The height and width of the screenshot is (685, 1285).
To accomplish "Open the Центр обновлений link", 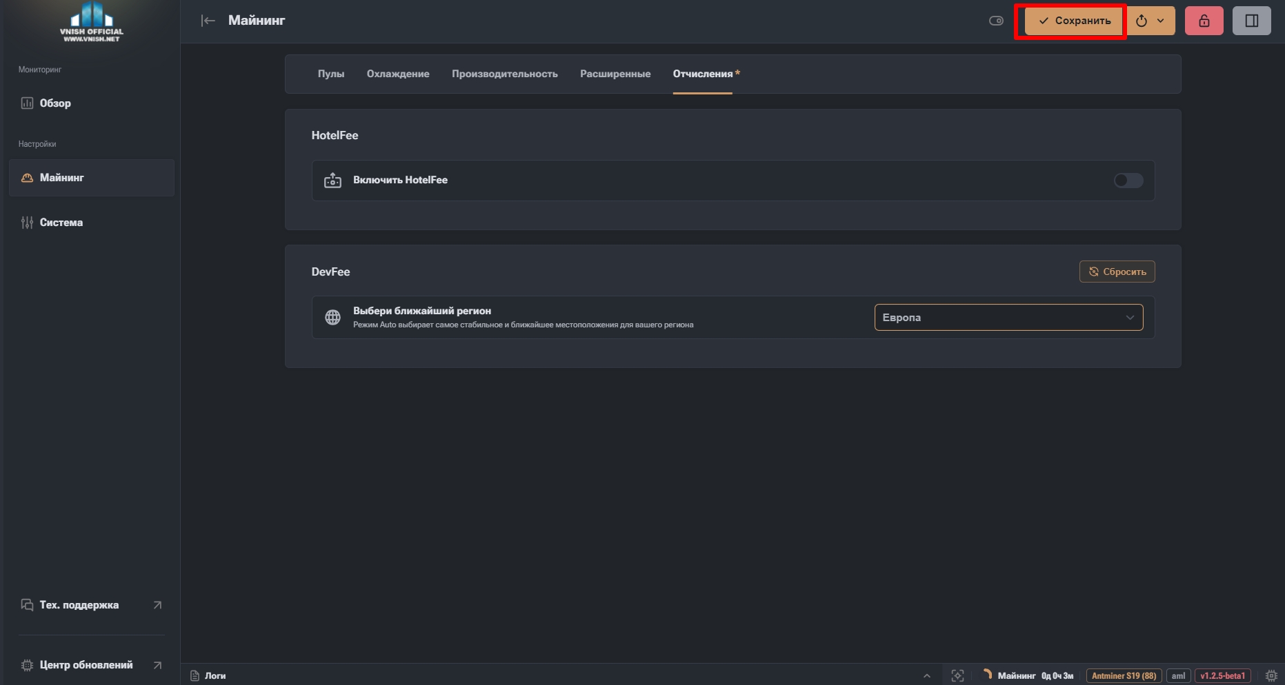I will point(92,665).
